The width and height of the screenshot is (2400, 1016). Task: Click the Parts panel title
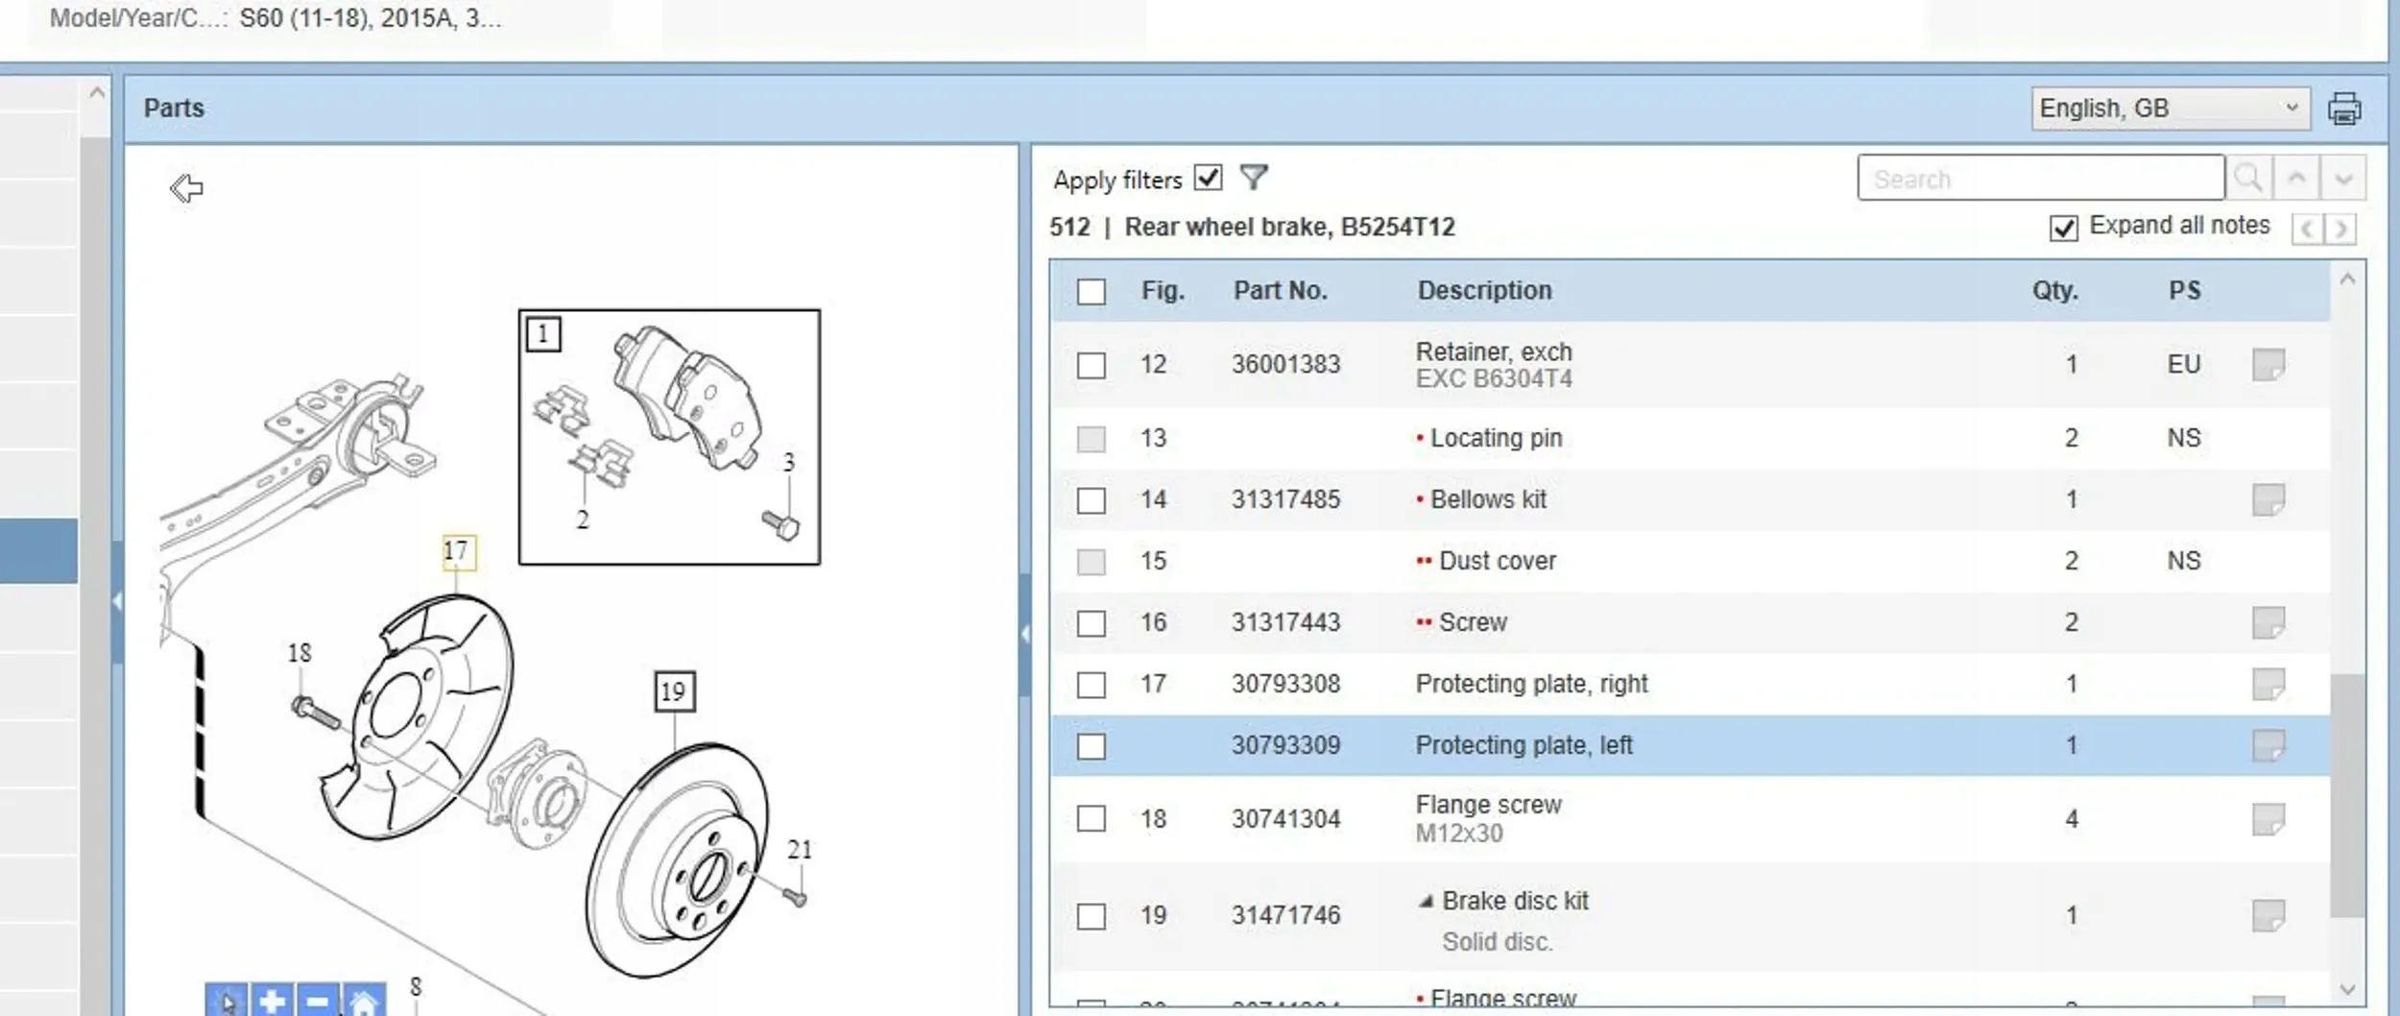[x=174, y=108]
